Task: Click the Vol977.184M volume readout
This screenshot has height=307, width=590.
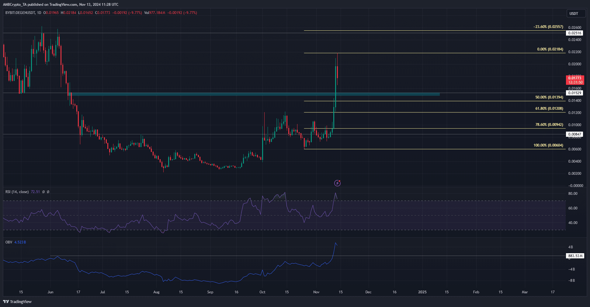Action: 155,13
